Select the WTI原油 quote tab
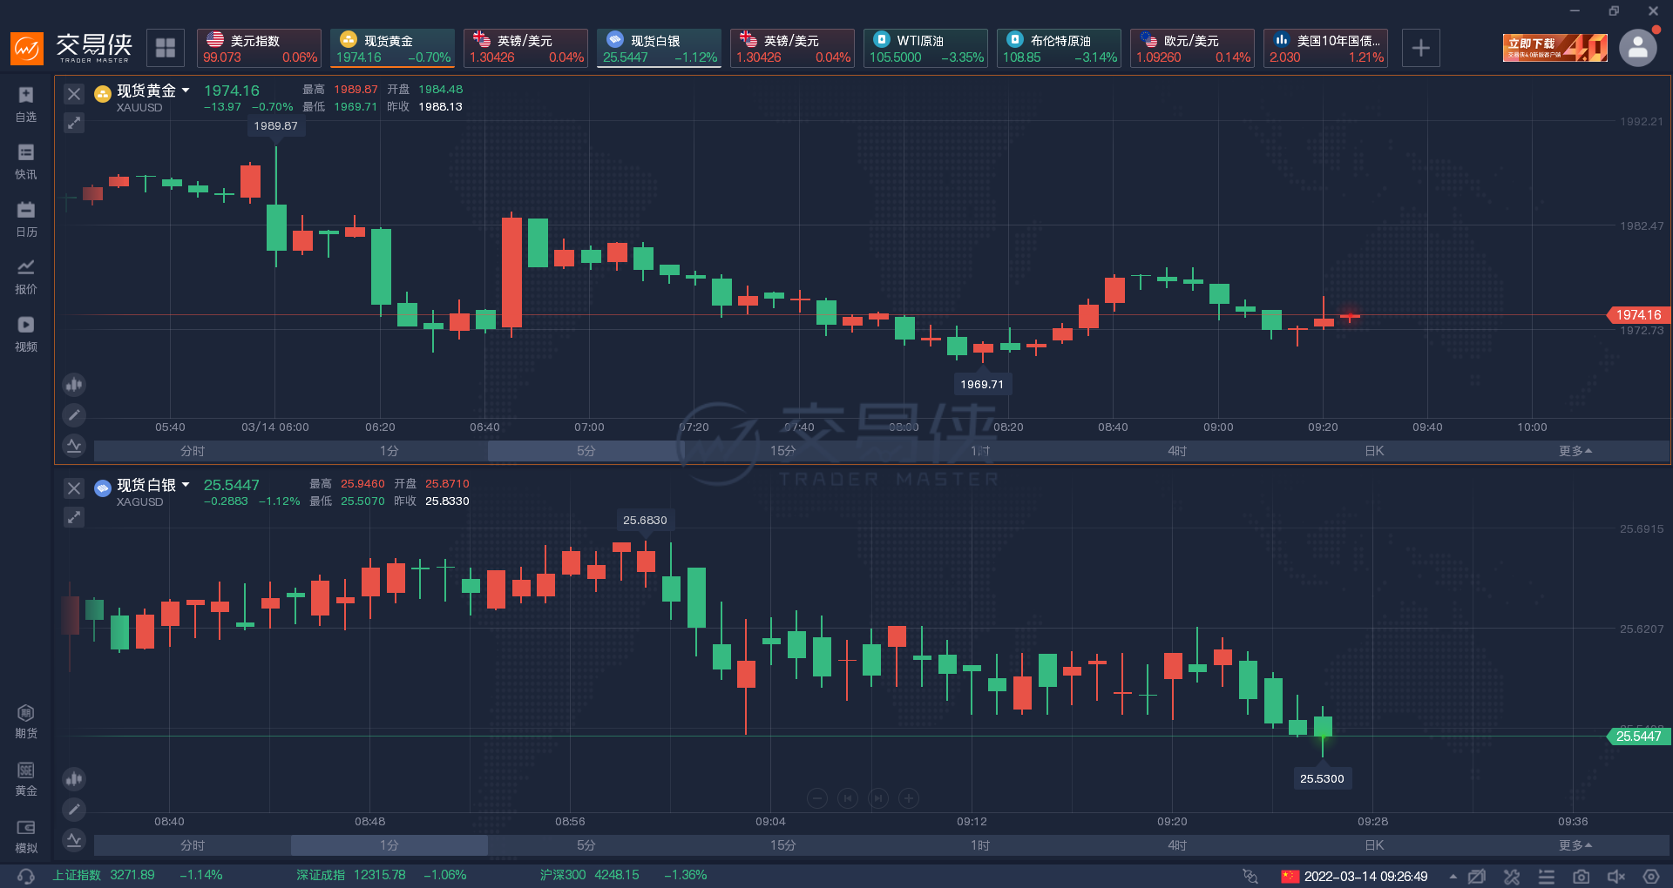Image resolution: width=1673 pixels, height=888 pixels. 925,48
